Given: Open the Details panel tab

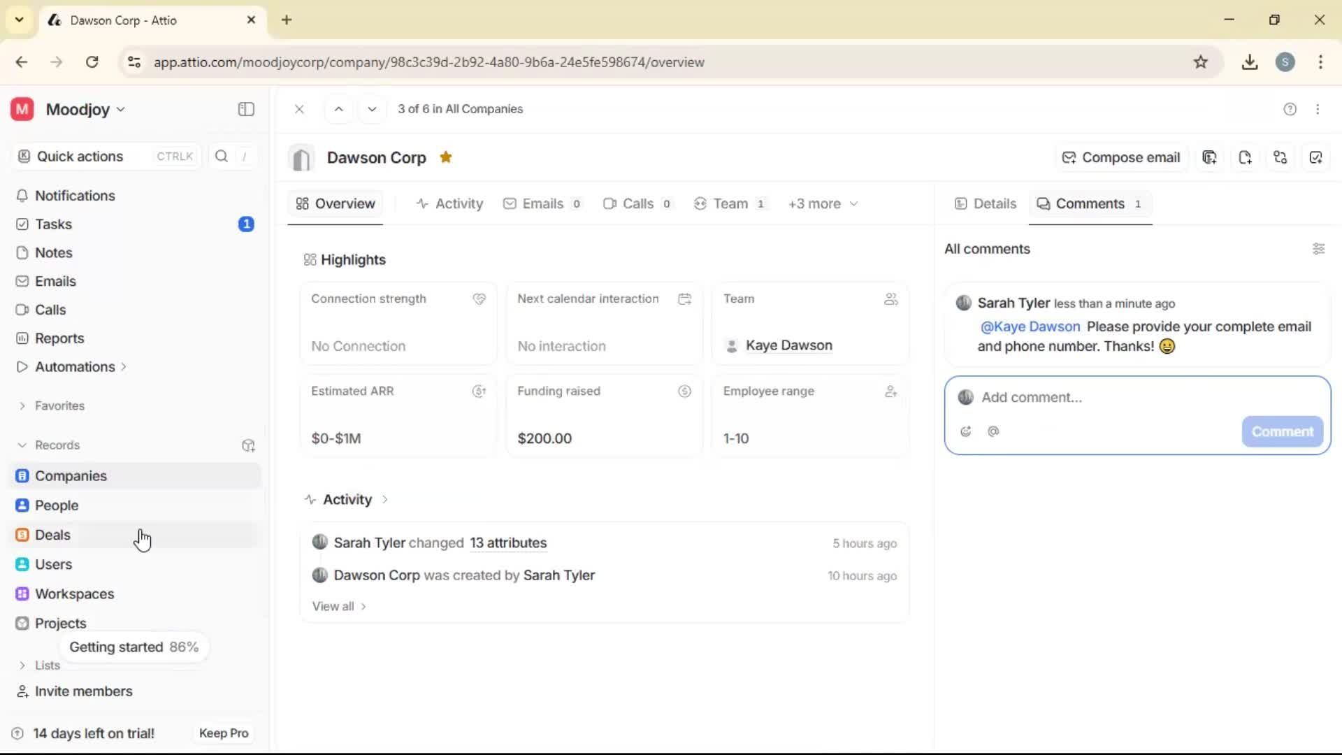Looking at the screenshot, I should [986, 203].
